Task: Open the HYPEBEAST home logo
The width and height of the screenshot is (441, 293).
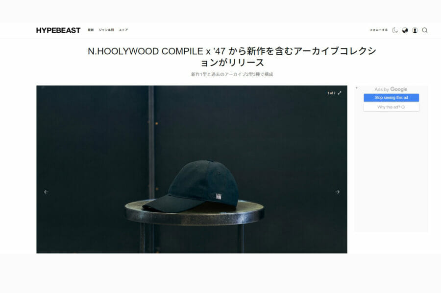Action: pos(58,30)
